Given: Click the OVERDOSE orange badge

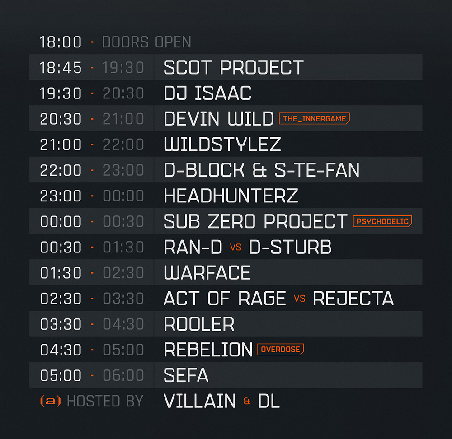Looking at the screenshot, I should (280, 350).
